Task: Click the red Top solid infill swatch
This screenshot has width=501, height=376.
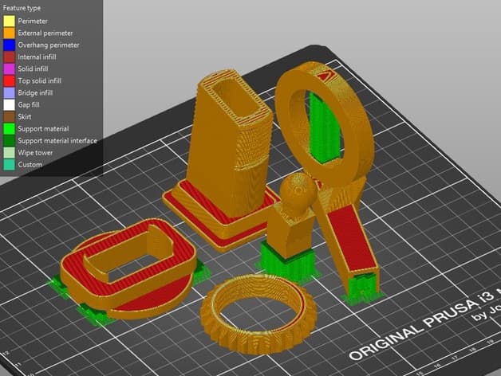Action: (x=9, y=81)
